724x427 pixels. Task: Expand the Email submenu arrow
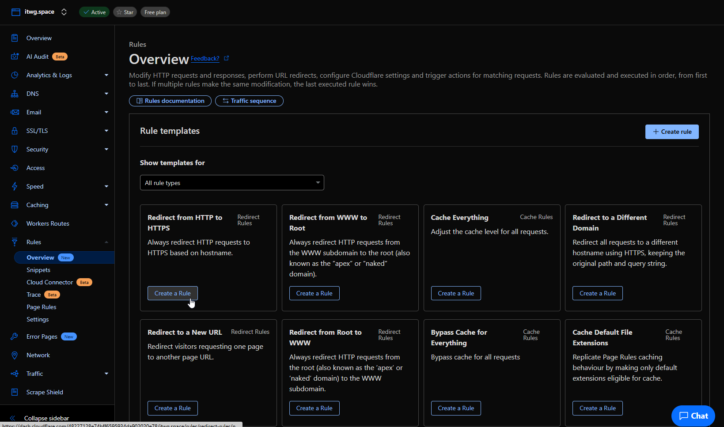pyautogui.click(x=106, y=112)
